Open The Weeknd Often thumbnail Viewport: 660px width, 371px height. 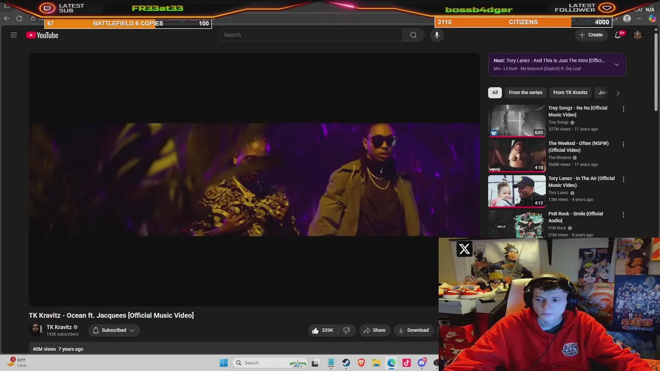coord(517,156)
